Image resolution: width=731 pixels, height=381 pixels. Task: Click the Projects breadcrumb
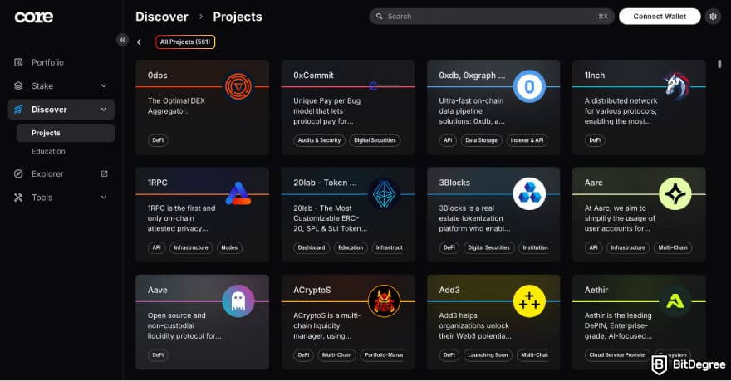238,17
